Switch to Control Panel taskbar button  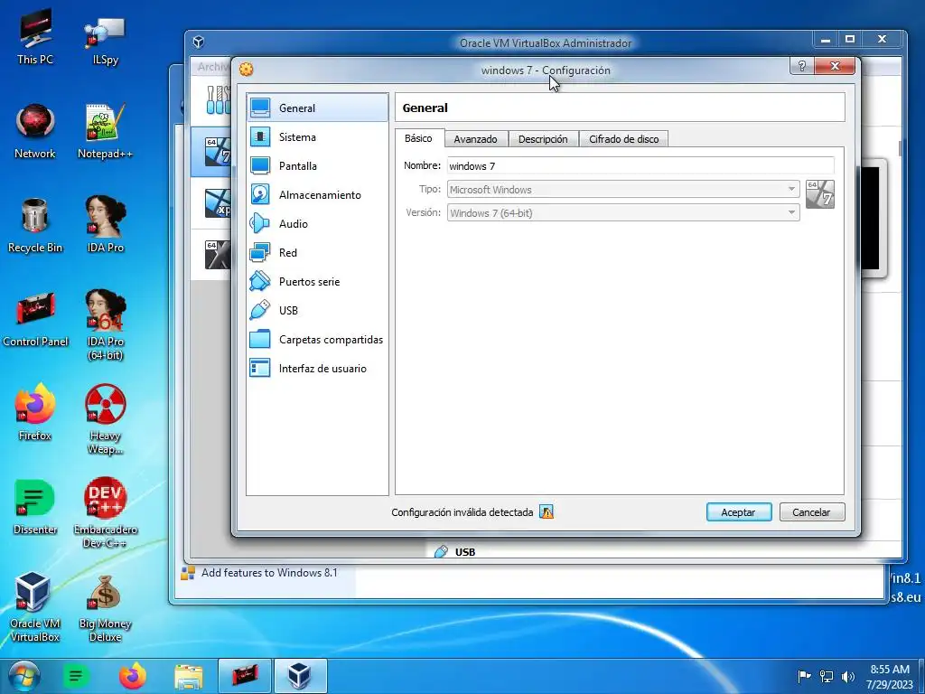pos(245,676)
